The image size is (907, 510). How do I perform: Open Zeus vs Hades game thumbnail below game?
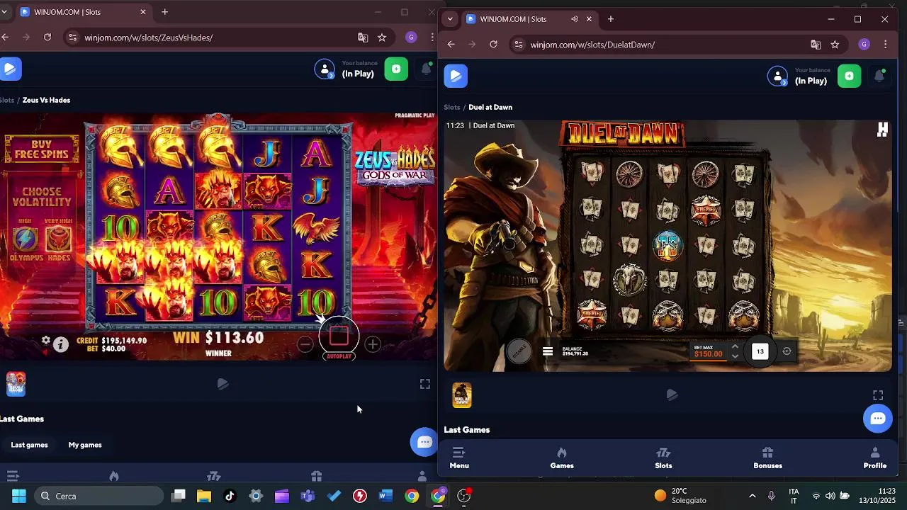(x=16, y=384)
